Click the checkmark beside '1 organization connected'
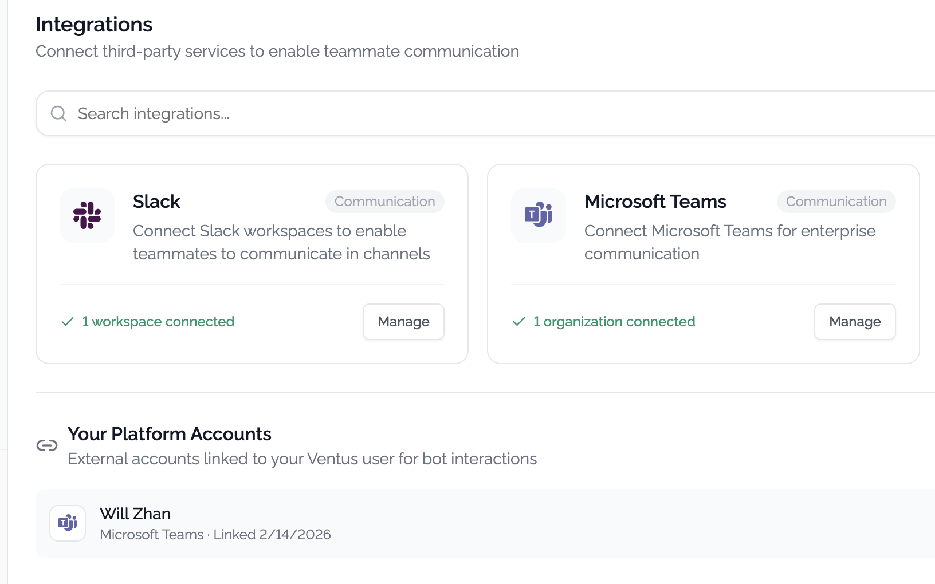The image size is (935, 584). click(x=518, y=321)
